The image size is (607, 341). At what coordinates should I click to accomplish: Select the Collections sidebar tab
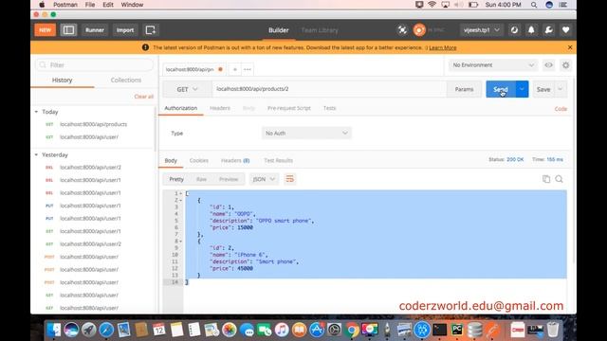tap(126, 80)
